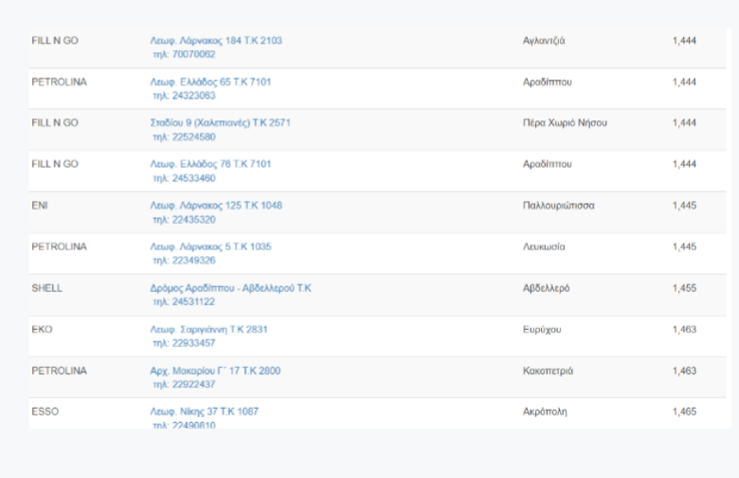Open the Λεωφ. Λάρνακος 125 address link

click(215, 205)
